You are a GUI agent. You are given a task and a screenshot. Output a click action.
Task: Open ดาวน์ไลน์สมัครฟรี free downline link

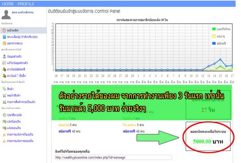[x=18, y=69]
